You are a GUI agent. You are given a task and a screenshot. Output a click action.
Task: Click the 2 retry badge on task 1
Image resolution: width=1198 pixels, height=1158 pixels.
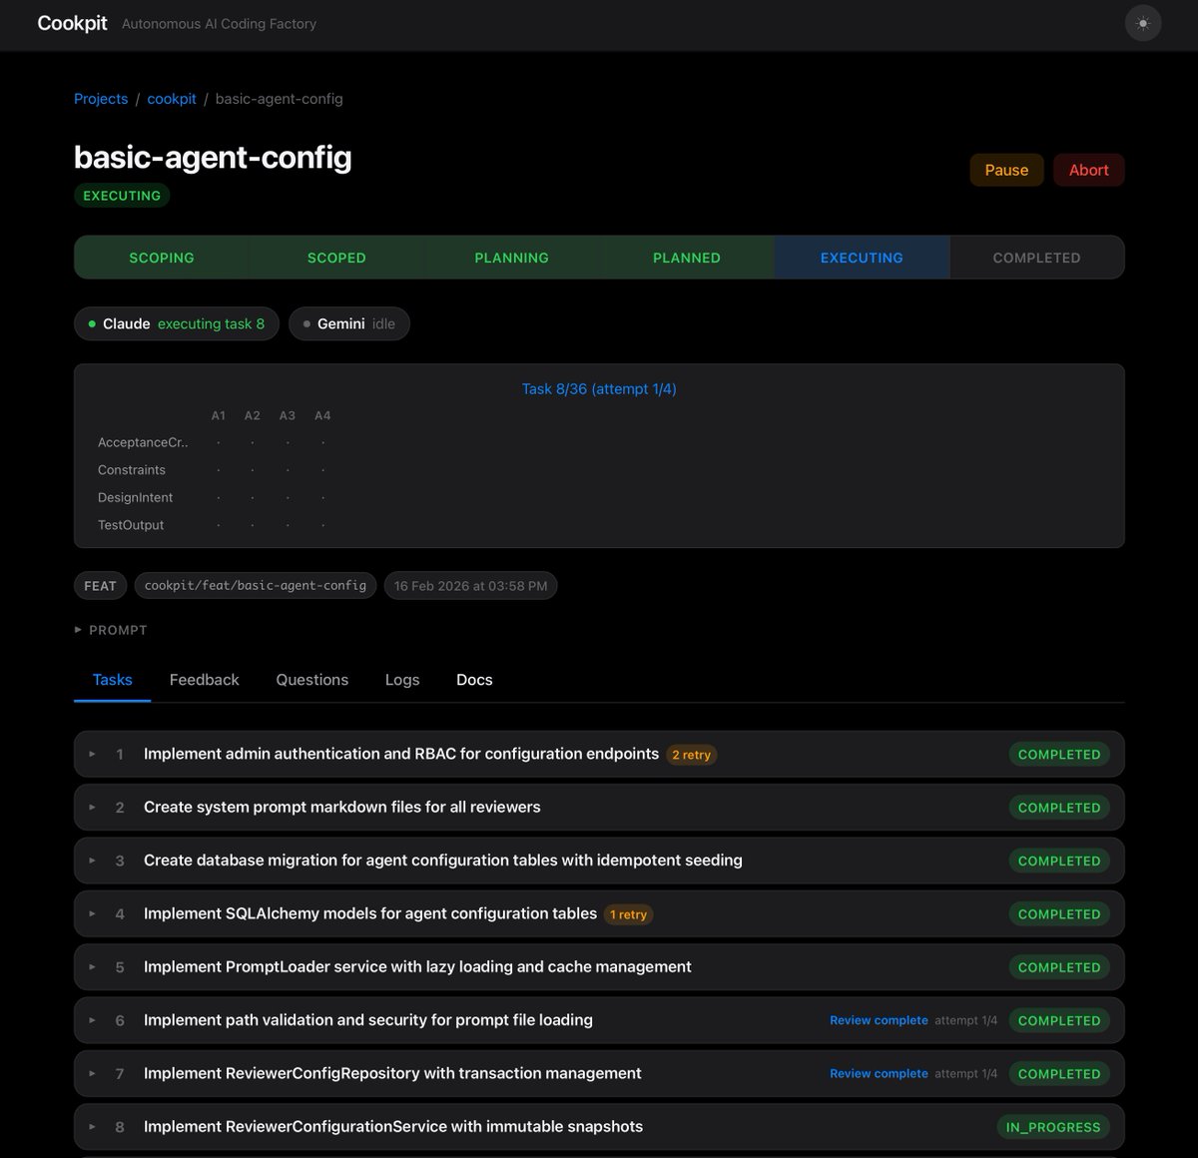click(x=691, y=755)
